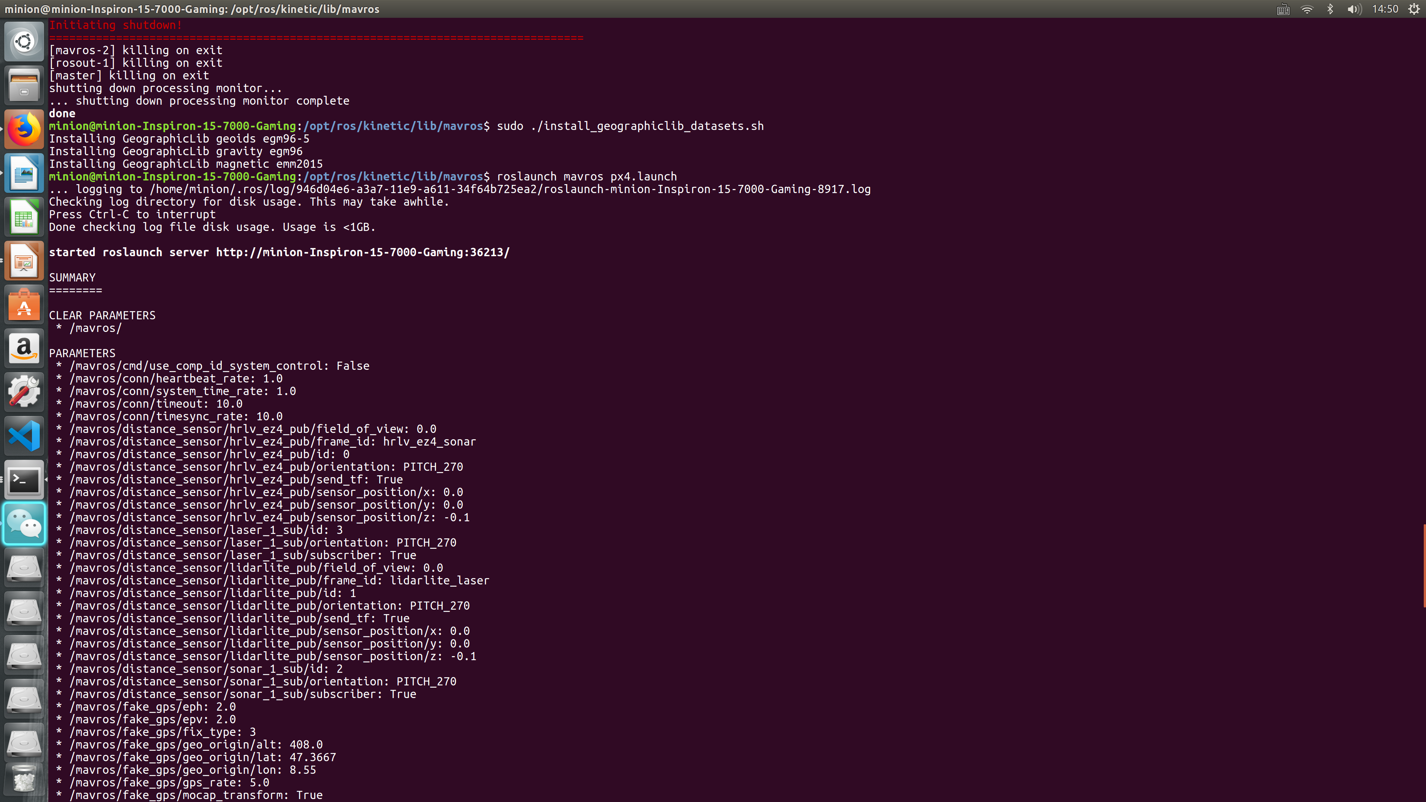Viewport: 1426px width, 802px height.
Task: Open the clock to show the calendar
Action: (x=1385, y=9)
